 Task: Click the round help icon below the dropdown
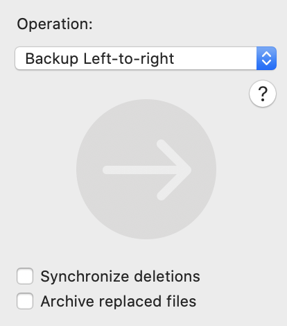coord(263,94)
